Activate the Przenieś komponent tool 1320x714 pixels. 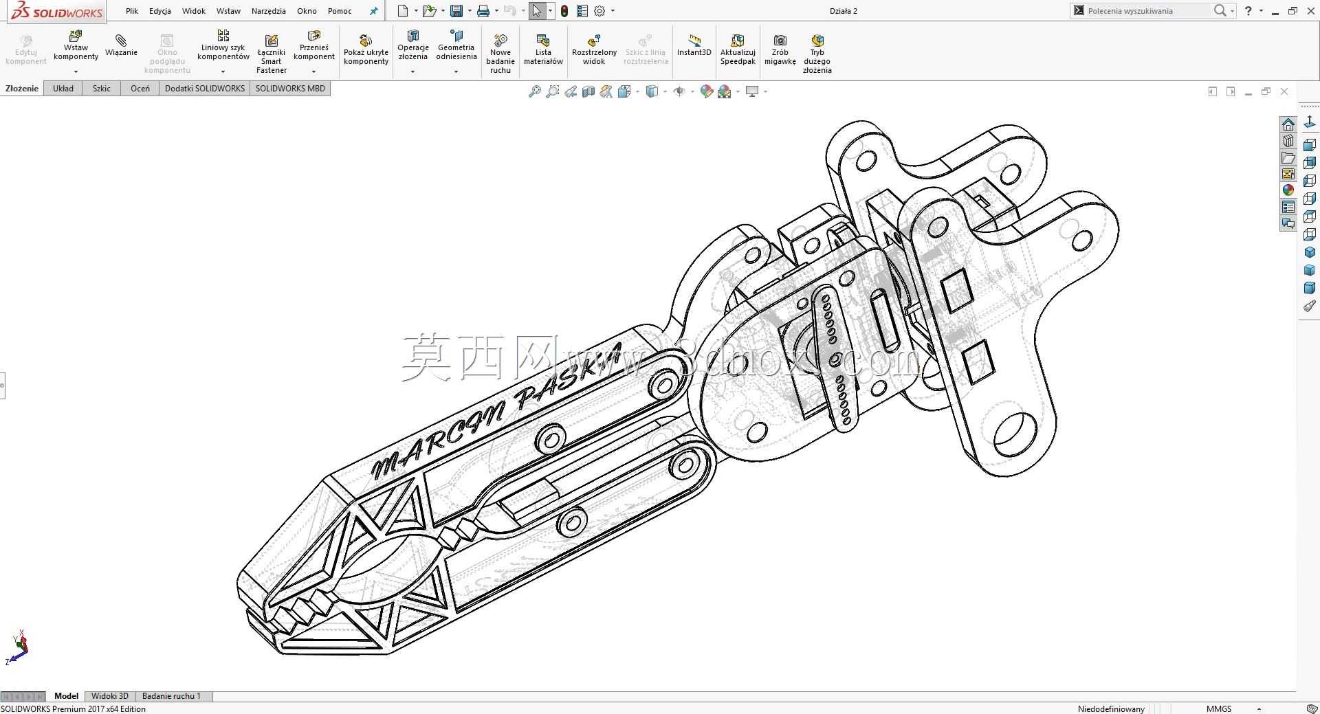coord(314,45)
